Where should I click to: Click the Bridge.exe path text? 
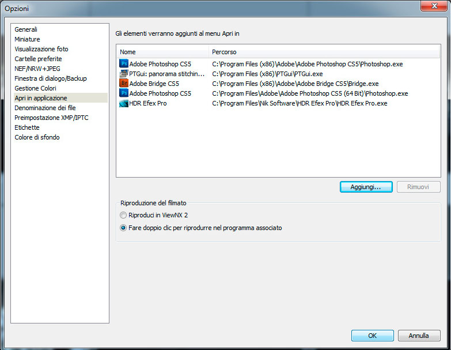pyautogui.click(x=295, y=84)
